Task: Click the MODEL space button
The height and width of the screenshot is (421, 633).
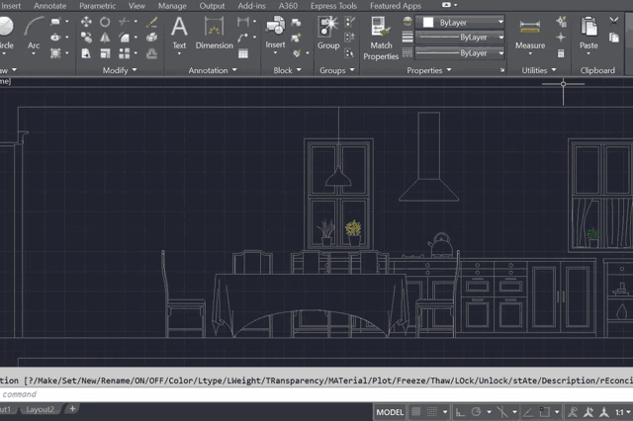Action: click(390, 412)
